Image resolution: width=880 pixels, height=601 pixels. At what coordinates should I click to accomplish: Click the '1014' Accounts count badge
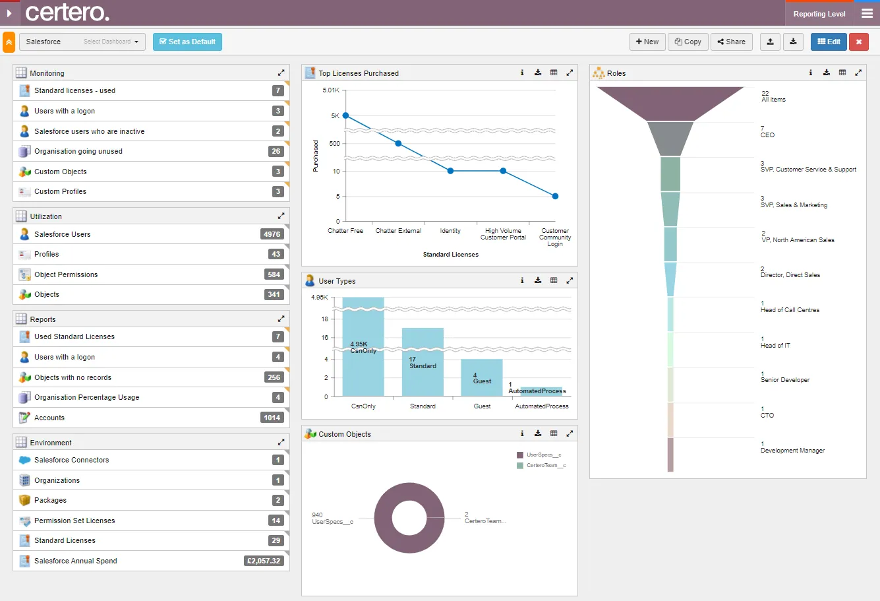pyautogui.click(x=272, y=418)
